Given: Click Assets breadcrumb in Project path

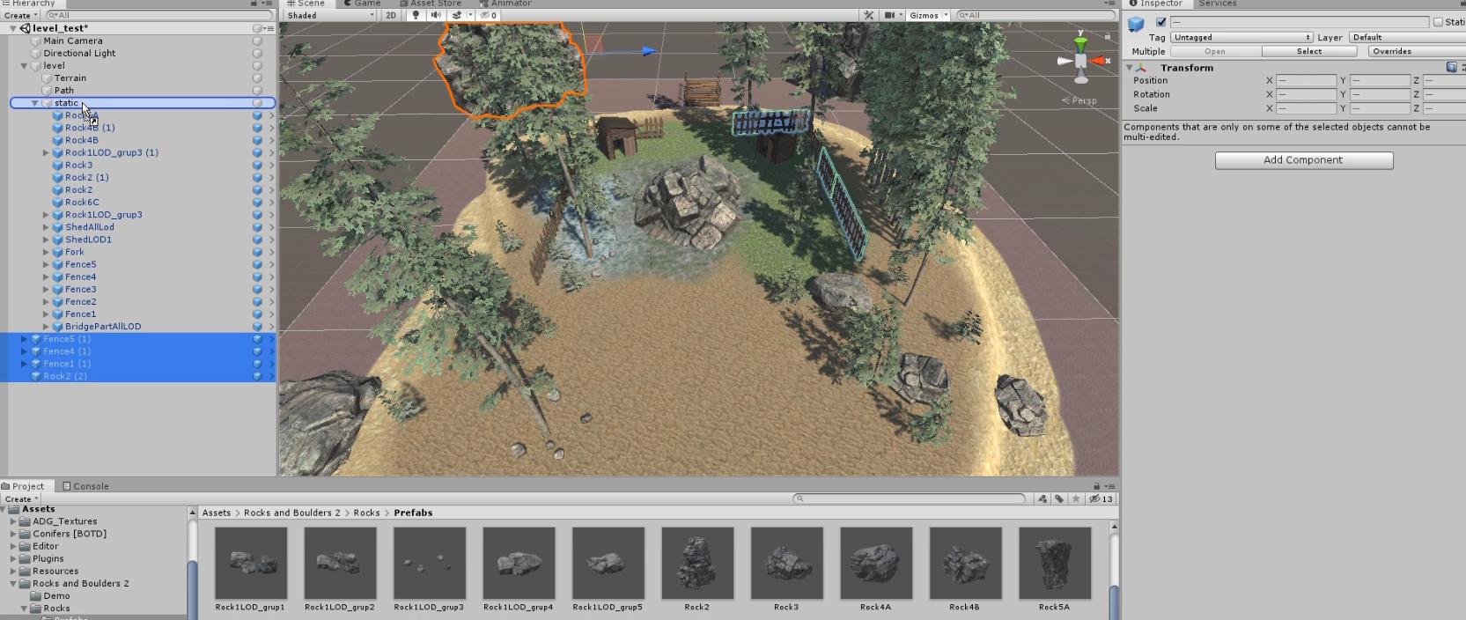Looking at the screenshot, I should (217, 513).
